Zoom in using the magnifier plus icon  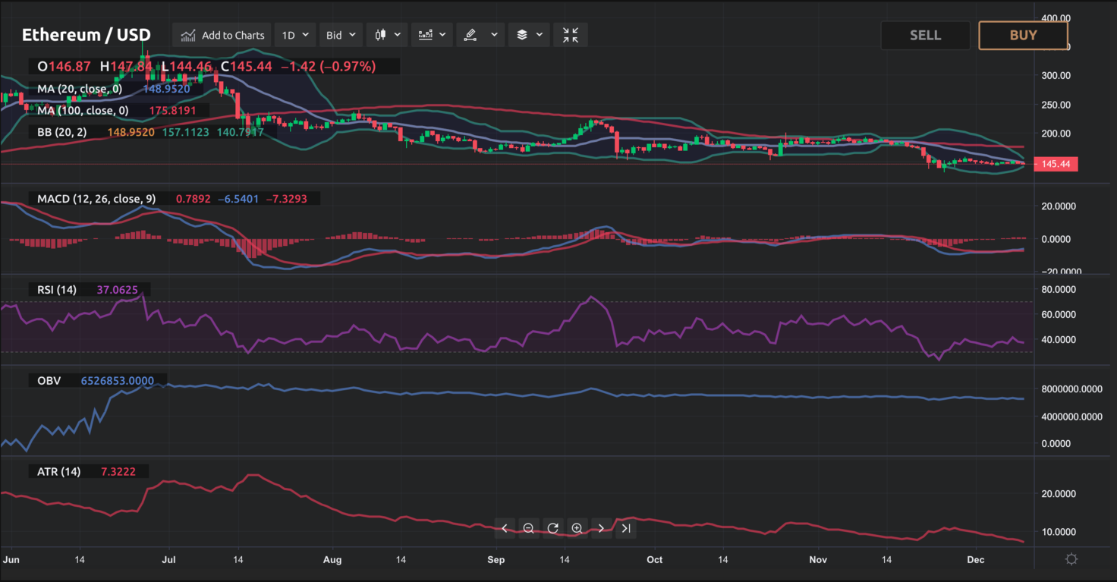point(577,528)
